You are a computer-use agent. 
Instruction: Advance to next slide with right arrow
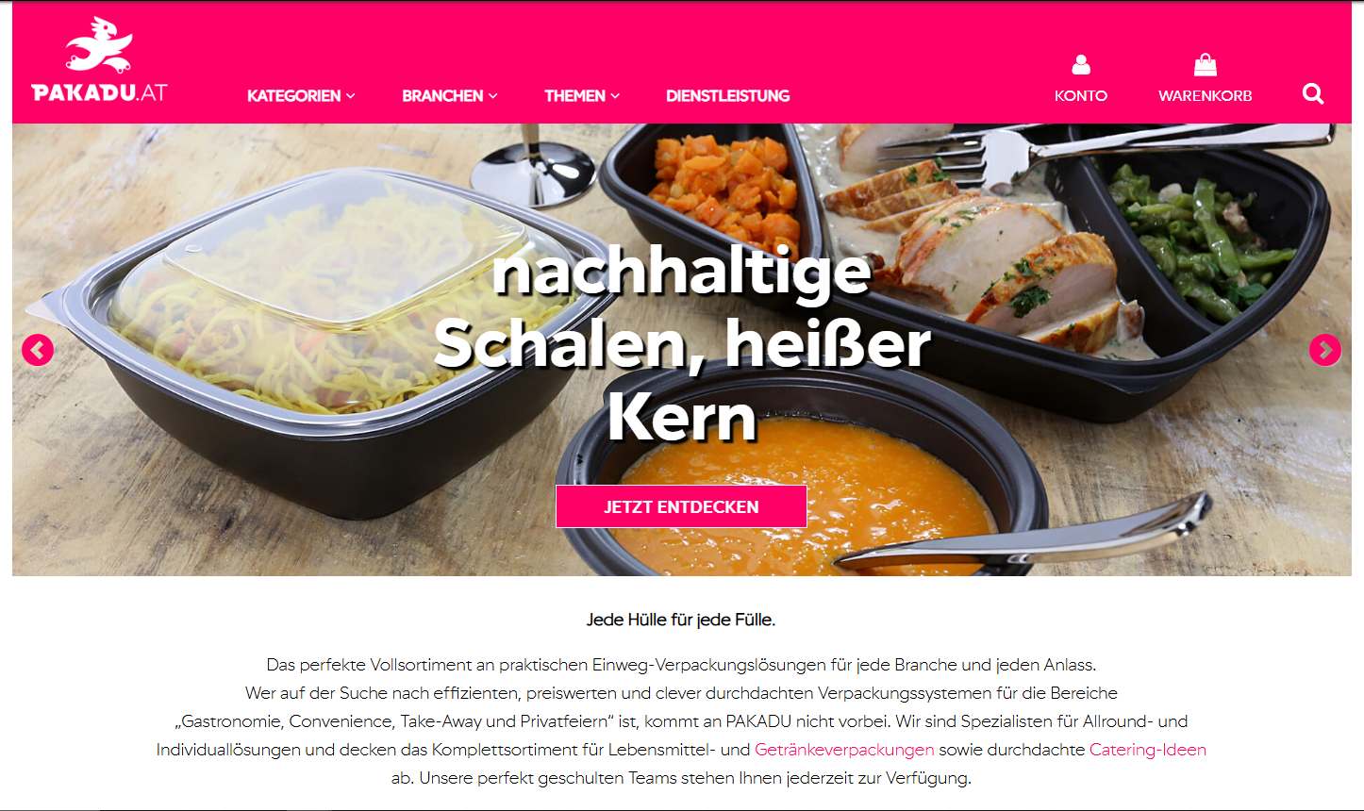click(x=1325, y=350)
